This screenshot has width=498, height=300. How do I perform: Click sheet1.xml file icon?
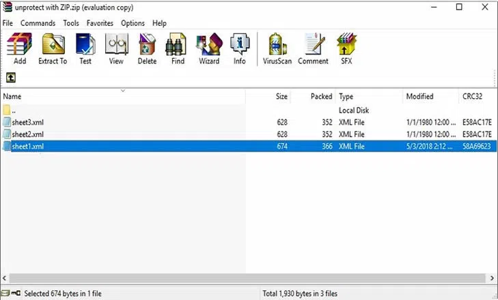click(7, 146)
